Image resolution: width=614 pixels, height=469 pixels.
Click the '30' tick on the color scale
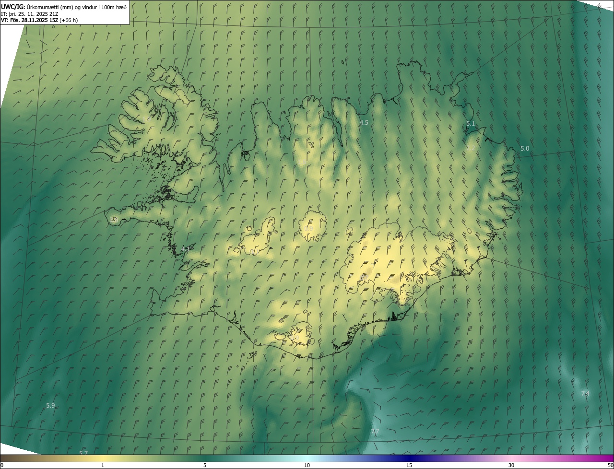point(511,466)
